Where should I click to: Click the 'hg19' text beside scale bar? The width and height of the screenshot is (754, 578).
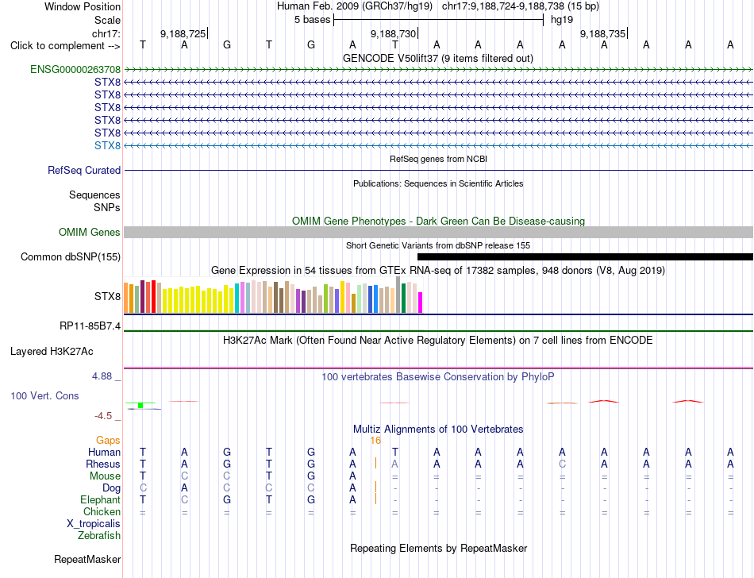[x=562, y=20]
